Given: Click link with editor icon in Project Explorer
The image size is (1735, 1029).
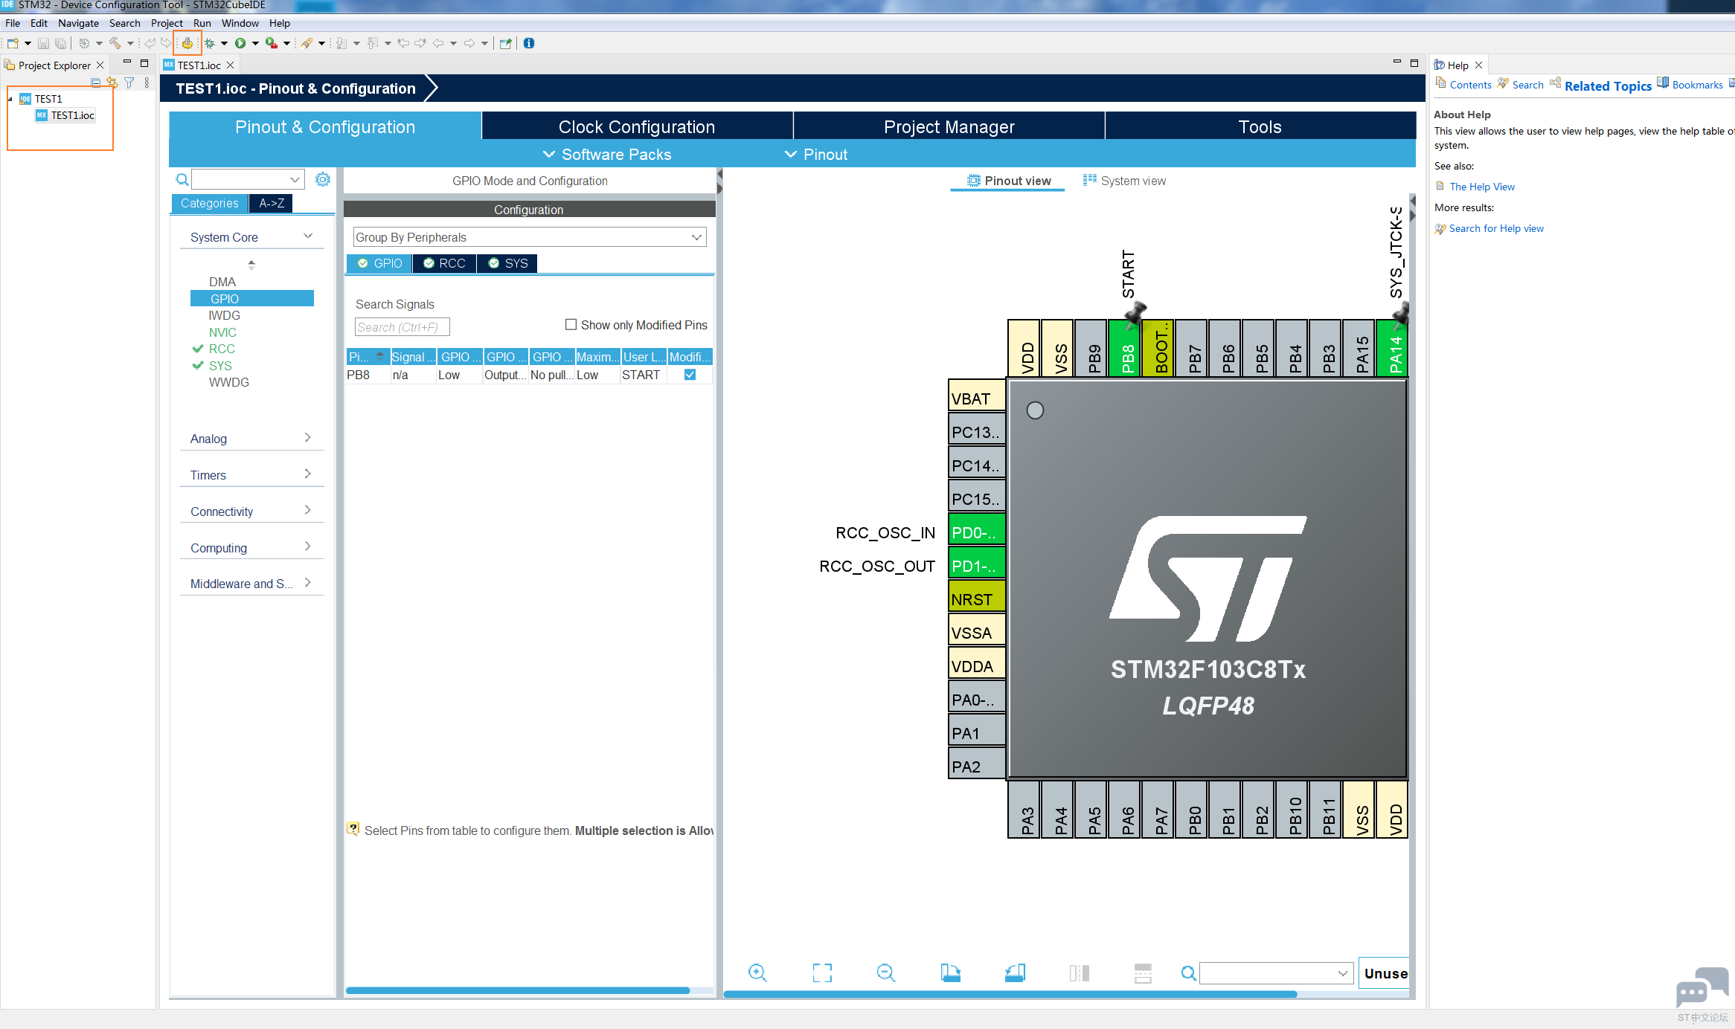Looking at the screenshot, I should [x=112, y=83].
